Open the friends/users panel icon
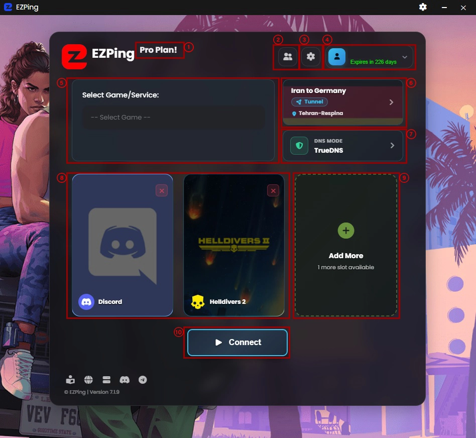This screenshot has width=476, height=438. [x=288, y=57]
